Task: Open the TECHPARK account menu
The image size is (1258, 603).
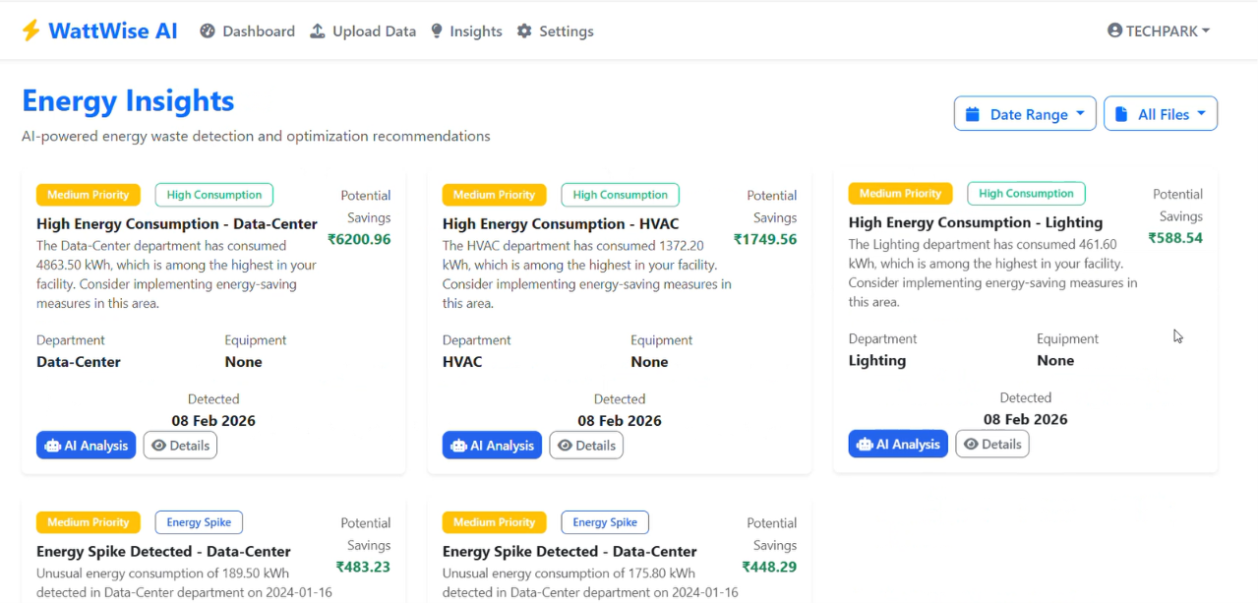Action: pyautogui.click(x=1159, y=30)
